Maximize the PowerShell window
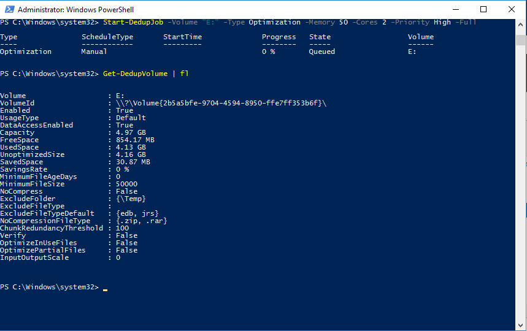Viewport: 527px width, 331px height. [483, 9]
